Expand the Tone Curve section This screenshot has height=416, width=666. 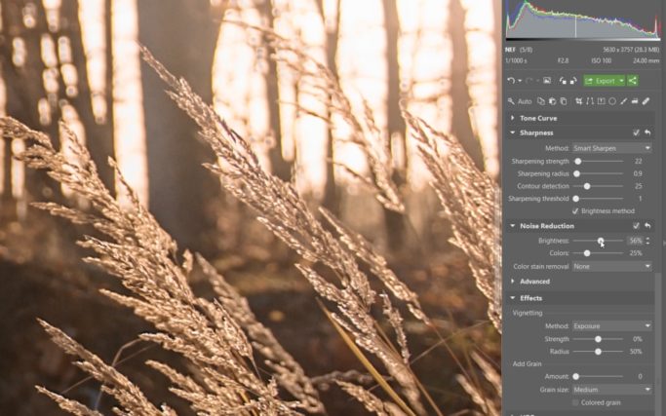[x=513, y=118]
